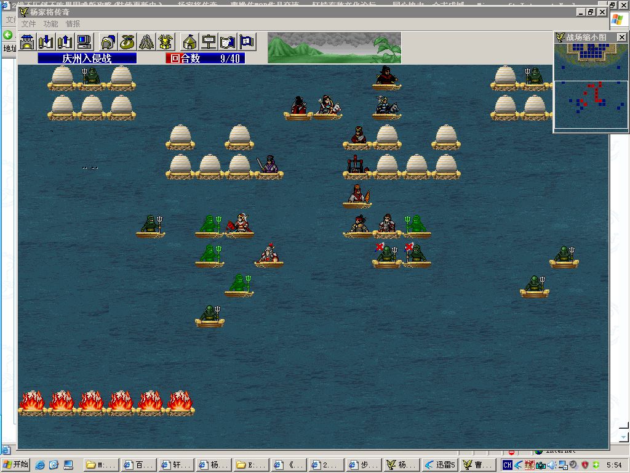The height and width of the screenshot is (473, 630).
Task: Open the 功能 menu
Action: pyautogui.click(x=50, y=24)
